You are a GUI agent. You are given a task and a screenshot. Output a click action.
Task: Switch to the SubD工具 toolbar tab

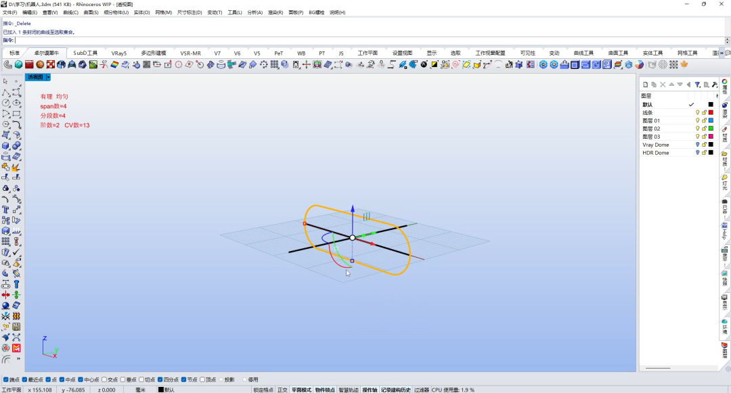(x=85, y=53)
